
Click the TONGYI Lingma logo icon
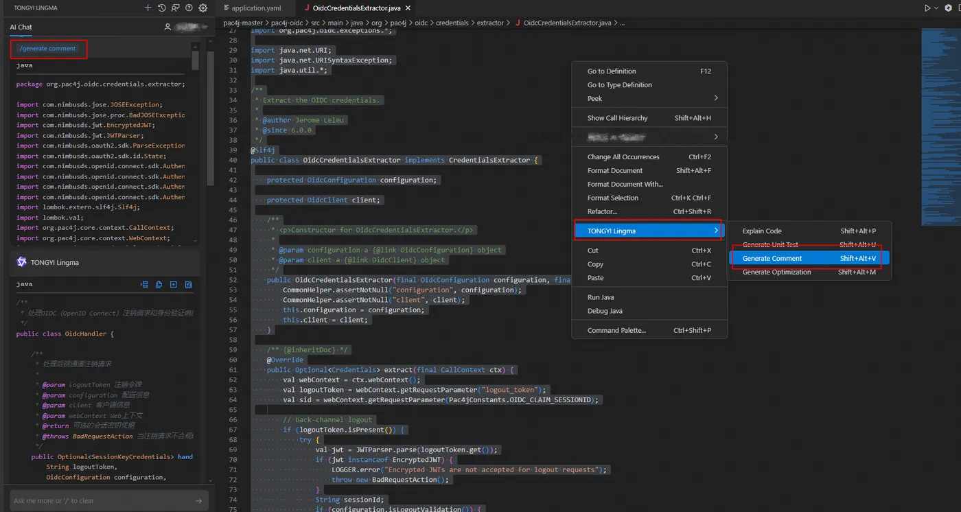[x=21, y=262]
